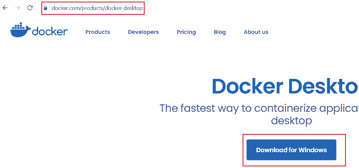
Task: Click the Download for Windows button
Action: [x=291, y=150]
